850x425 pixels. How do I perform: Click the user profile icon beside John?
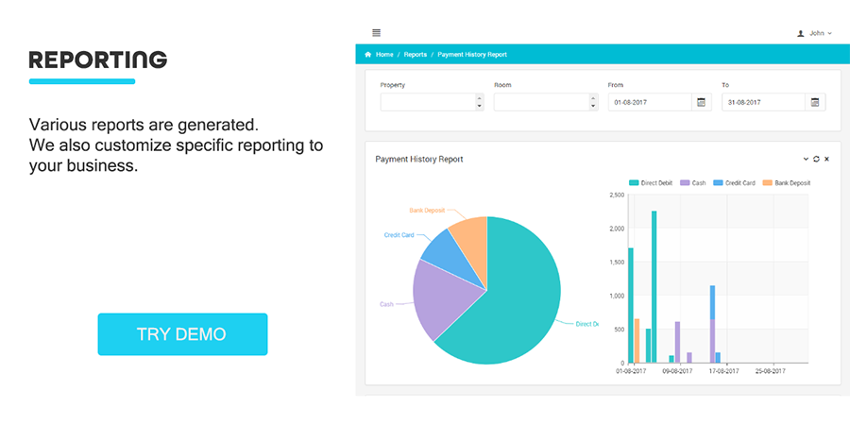pyautogui.click(x=801, y=33)
